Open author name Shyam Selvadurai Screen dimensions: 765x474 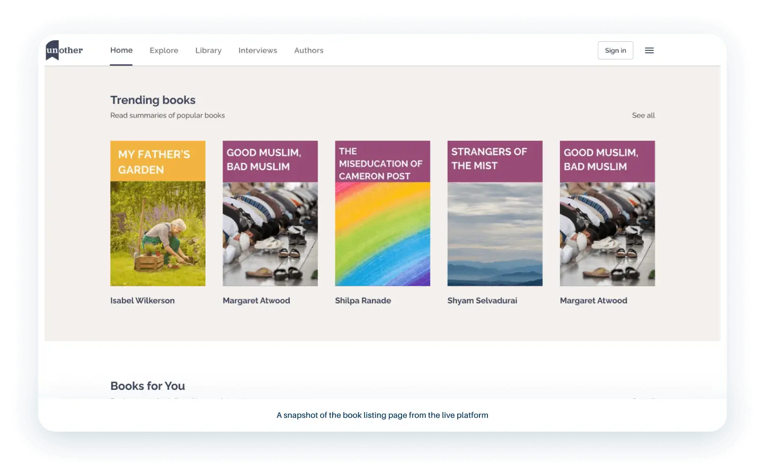point(482,300)
